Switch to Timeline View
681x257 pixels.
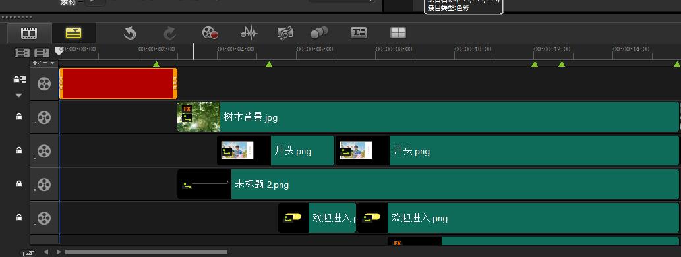coord(73,33)
